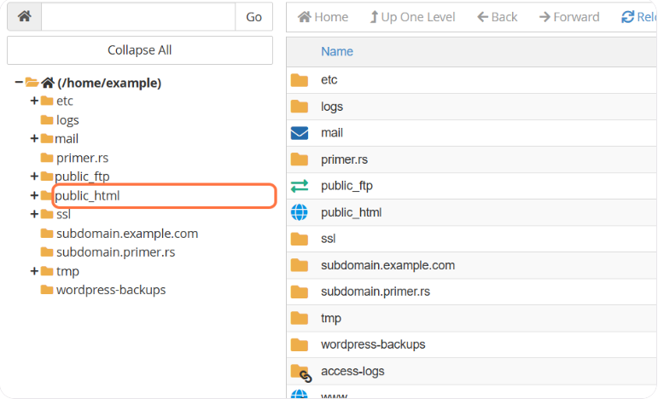Go Up One Level in toolbar
Screen dimensions: 658x399
(412, 17)
